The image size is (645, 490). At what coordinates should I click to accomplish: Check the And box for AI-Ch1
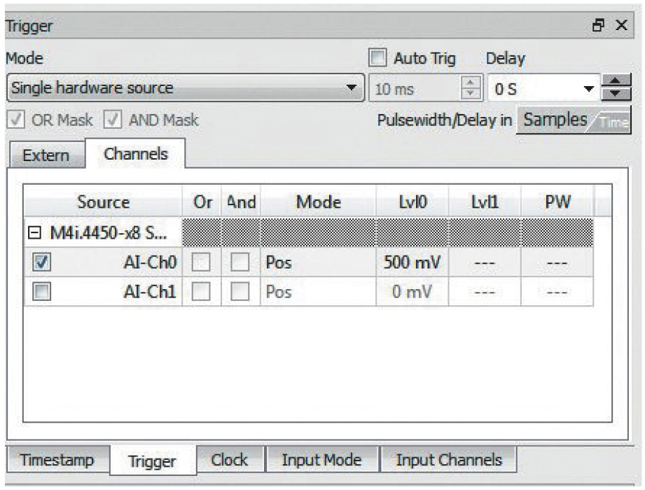240,292
